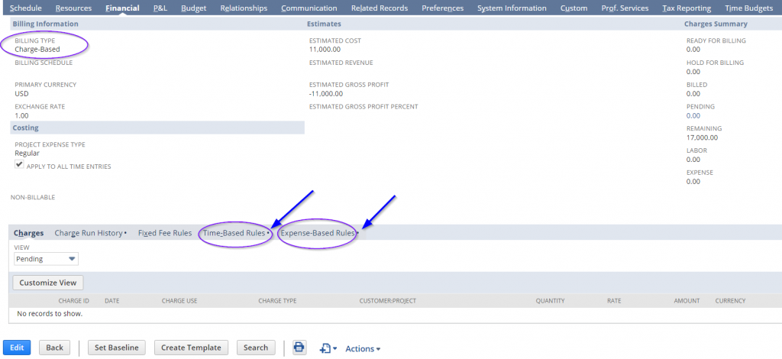Open the new document plus icon menu
The height and width of the screenshot is (359, 782).
328,348
